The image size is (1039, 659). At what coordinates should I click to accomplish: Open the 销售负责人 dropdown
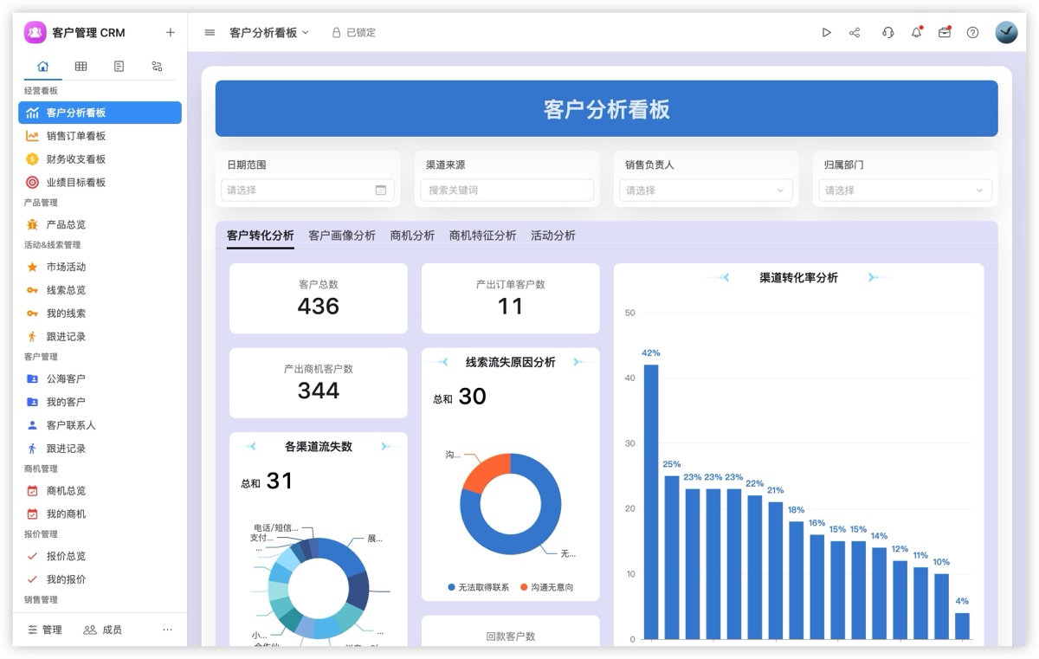point(706,190)
